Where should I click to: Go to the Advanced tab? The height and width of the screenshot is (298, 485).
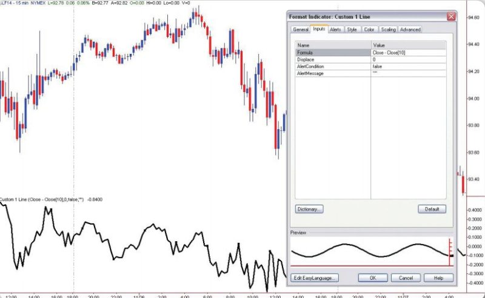pyautogui.click(x=410, y=30)
